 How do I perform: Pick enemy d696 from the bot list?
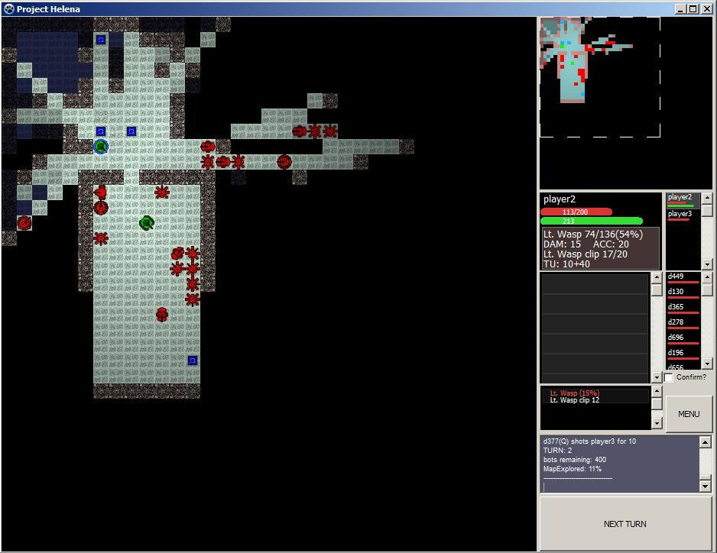click(683, 339)
